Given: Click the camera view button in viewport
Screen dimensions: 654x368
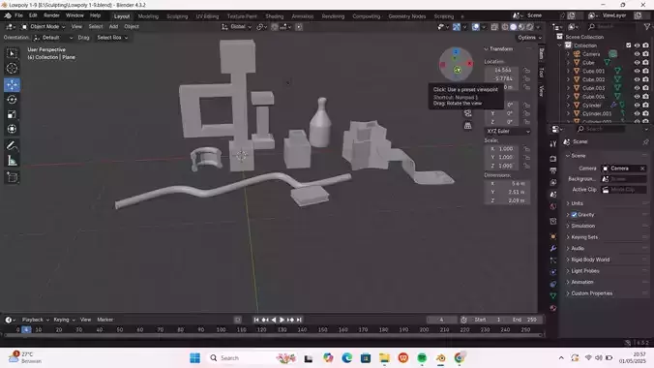Looking at the screenshot, I should click(x=468, y=113).
